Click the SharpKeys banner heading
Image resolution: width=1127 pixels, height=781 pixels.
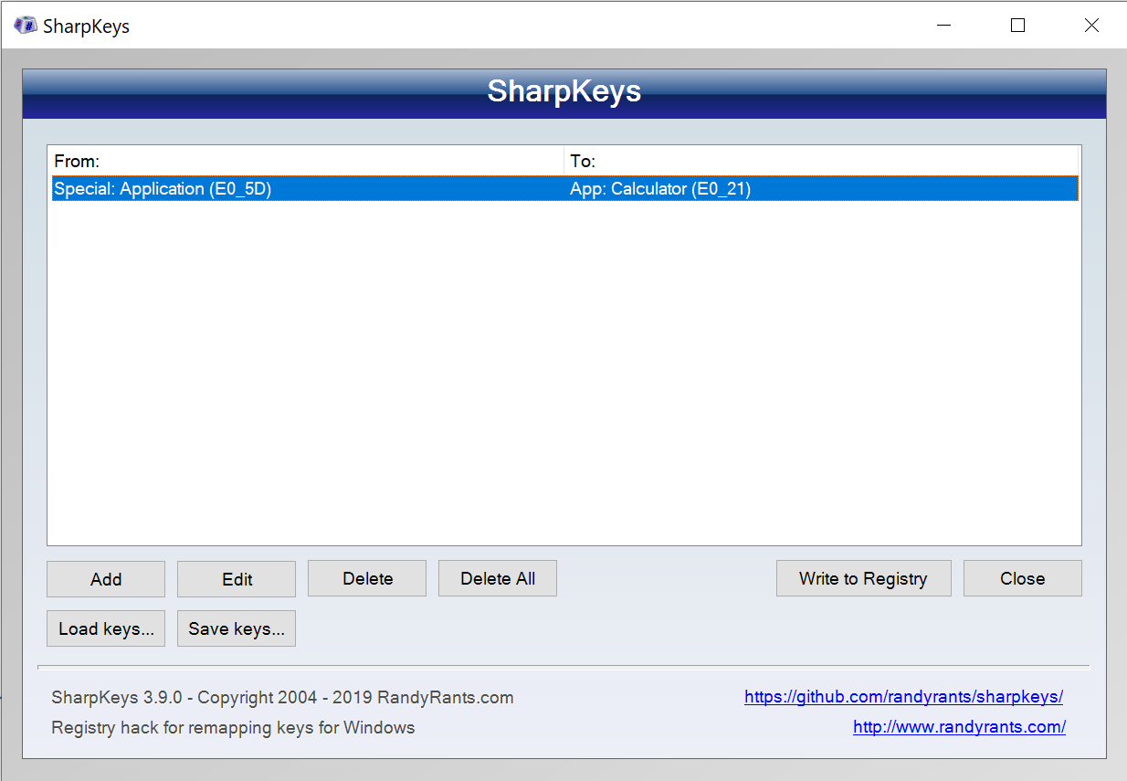pyautogui.click(x=563, y=91)
